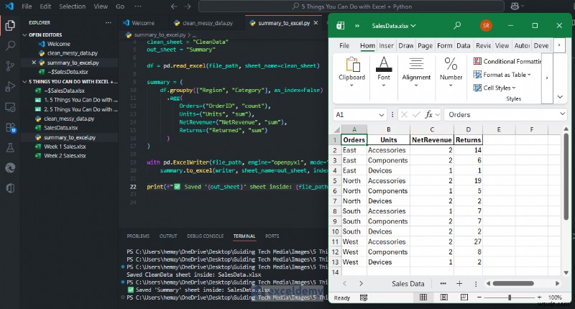Switch to Page Layout view in status bar

click(443, 298)
